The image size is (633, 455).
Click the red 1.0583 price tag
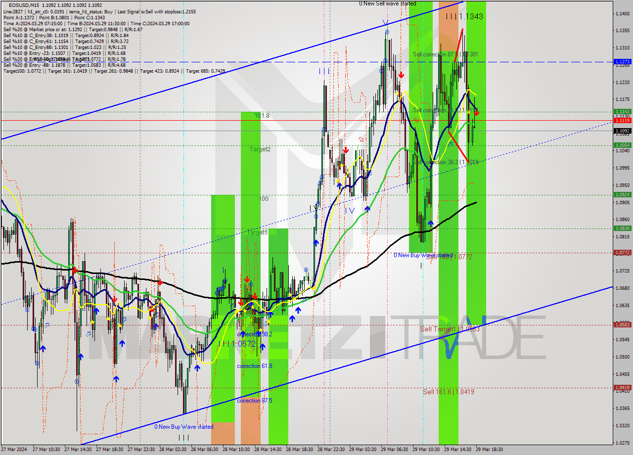point(622,324)
